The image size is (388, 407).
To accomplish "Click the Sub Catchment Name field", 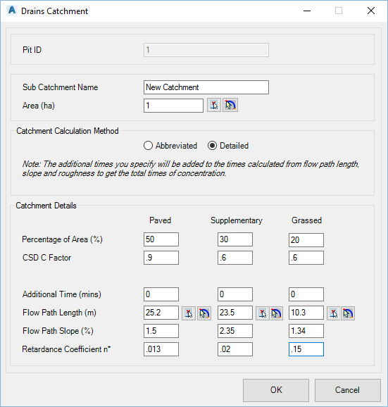I will click(x=206, y=87).
